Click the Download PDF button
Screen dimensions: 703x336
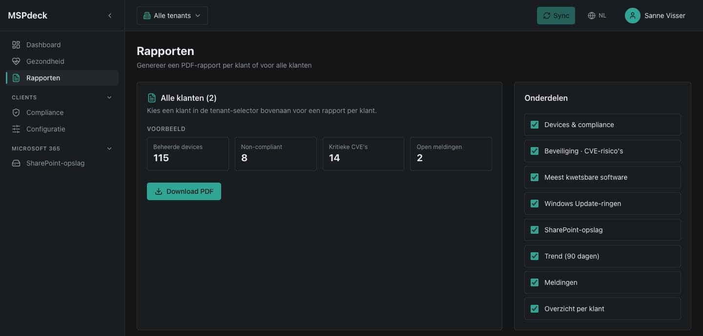(184, 191)
